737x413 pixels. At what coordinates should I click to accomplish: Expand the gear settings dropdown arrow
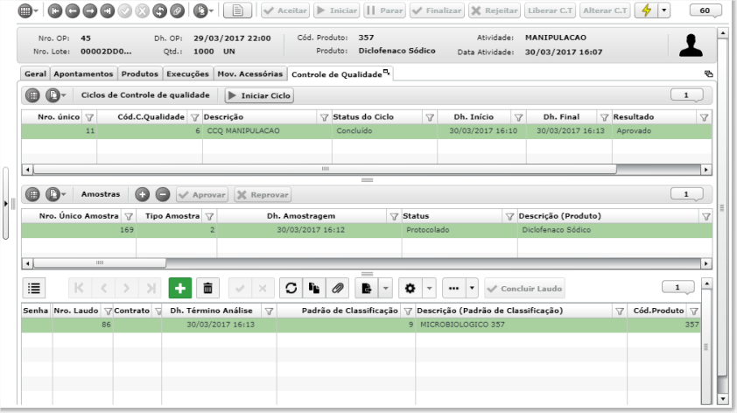click(429, 288)
